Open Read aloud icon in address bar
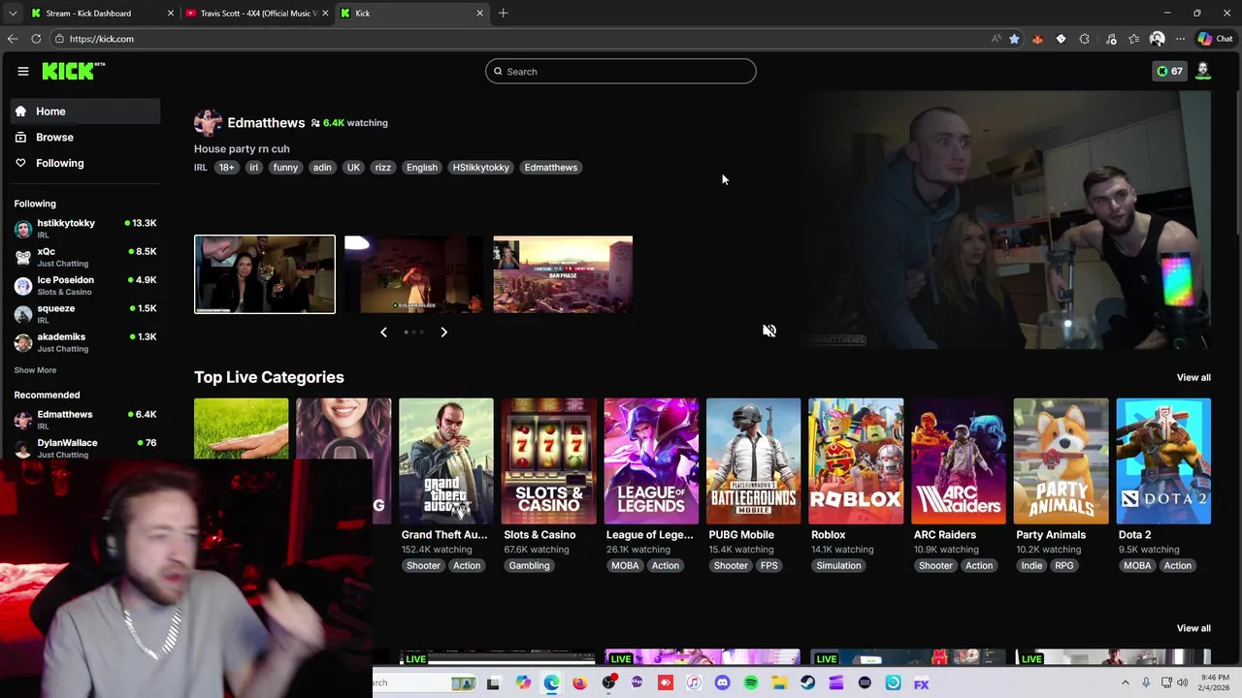Image resolution: width=1242 pixels, height=698 pixels. (996, 39)
